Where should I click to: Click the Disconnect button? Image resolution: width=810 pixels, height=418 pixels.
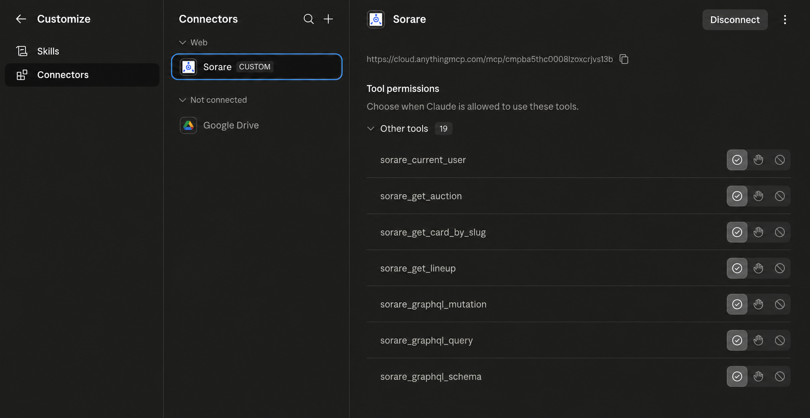pos(735,19)
